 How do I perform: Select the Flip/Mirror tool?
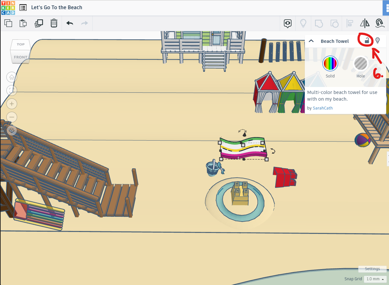point(365,23)
